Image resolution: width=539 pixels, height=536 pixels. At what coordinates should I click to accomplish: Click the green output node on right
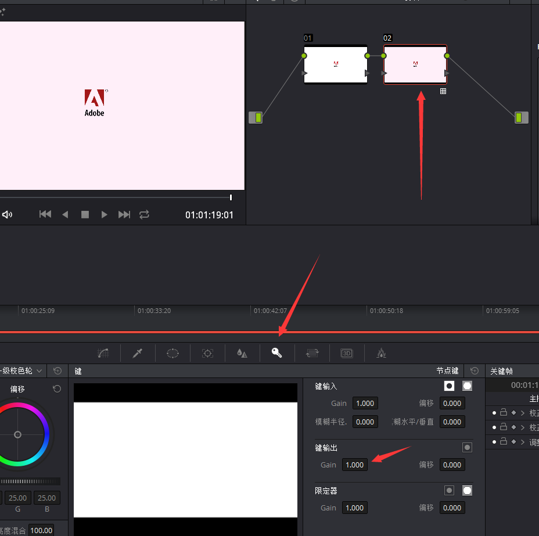[x=522, y=117]
